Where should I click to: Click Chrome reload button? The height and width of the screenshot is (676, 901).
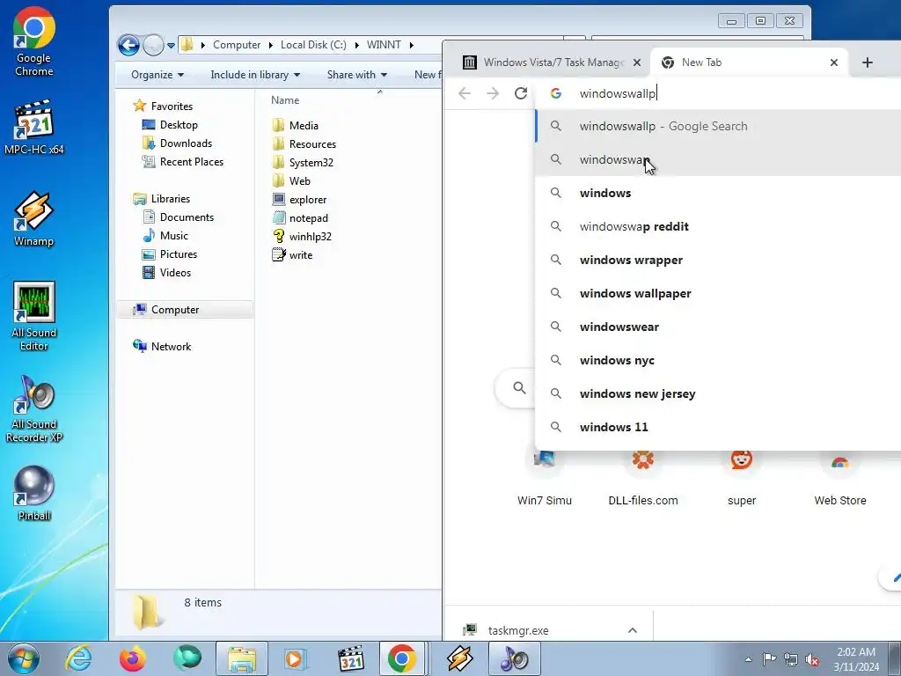[x=521, y=93]
